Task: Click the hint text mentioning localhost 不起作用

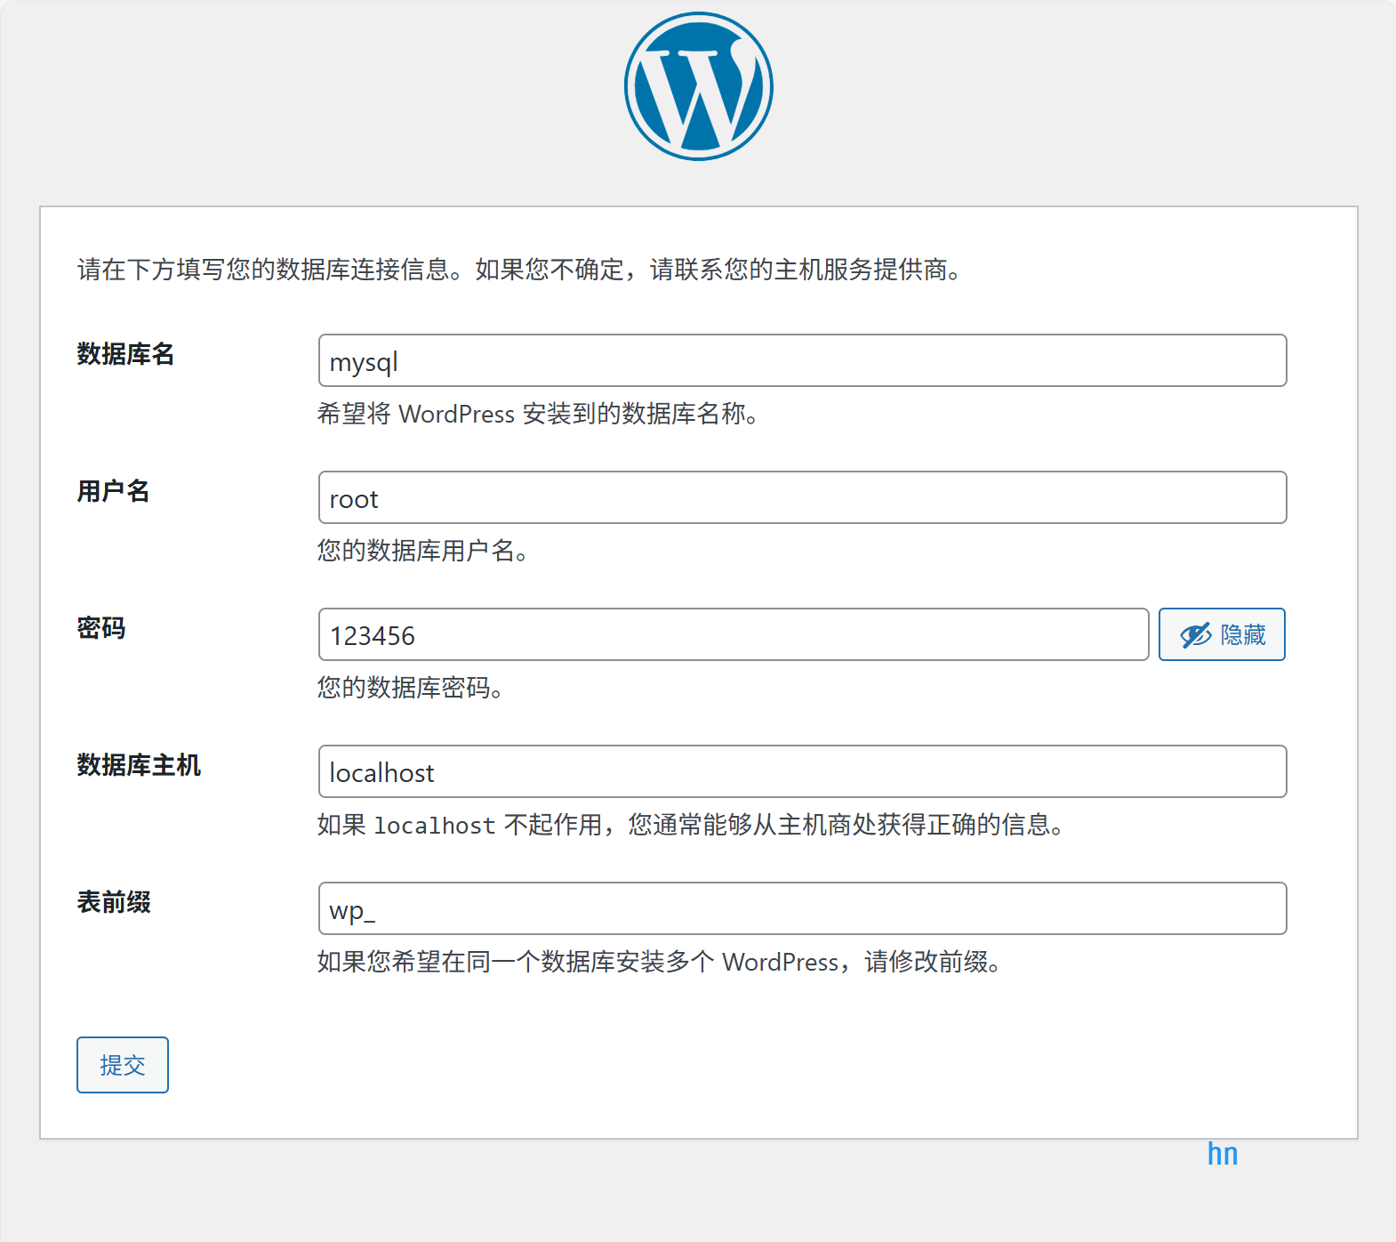Action: point(691,825)
